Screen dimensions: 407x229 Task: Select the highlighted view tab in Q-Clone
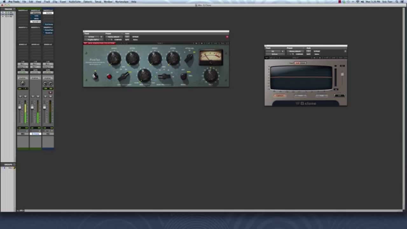(x=298, y=63)
